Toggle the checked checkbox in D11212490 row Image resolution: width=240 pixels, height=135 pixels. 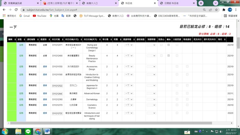tap(169, 56)
